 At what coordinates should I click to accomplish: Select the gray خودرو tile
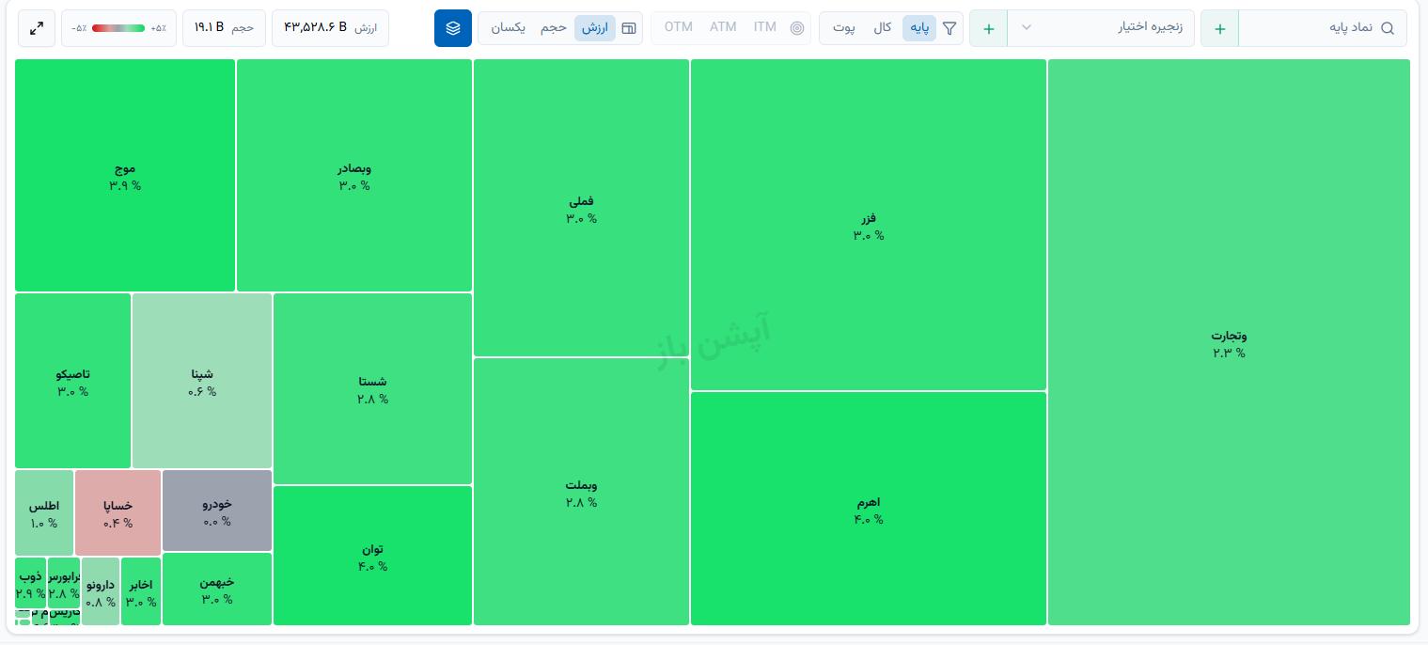(217, 511)
